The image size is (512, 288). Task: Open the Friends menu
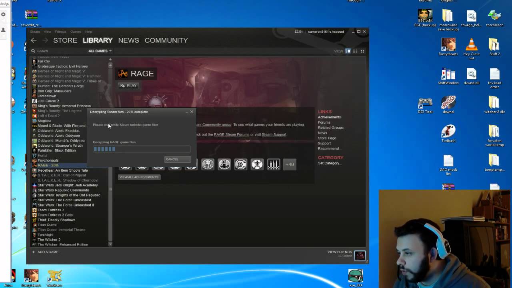tap(60, 32)
